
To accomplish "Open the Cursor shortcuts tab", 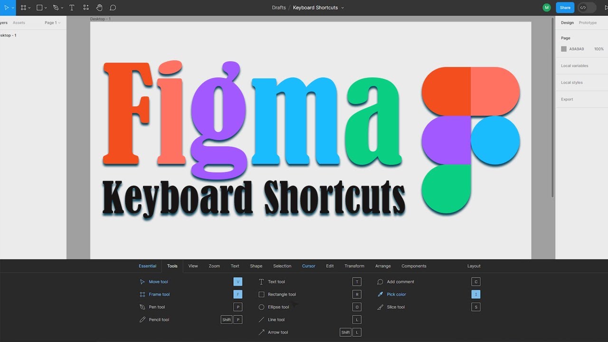I will click(309, 266).
